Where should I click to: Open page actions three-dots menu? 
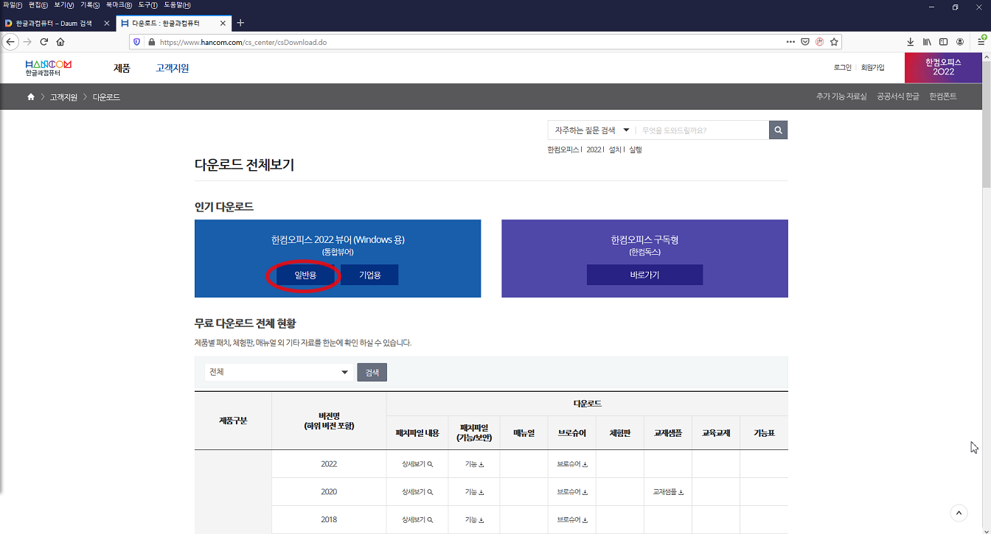tap(791, 42)
